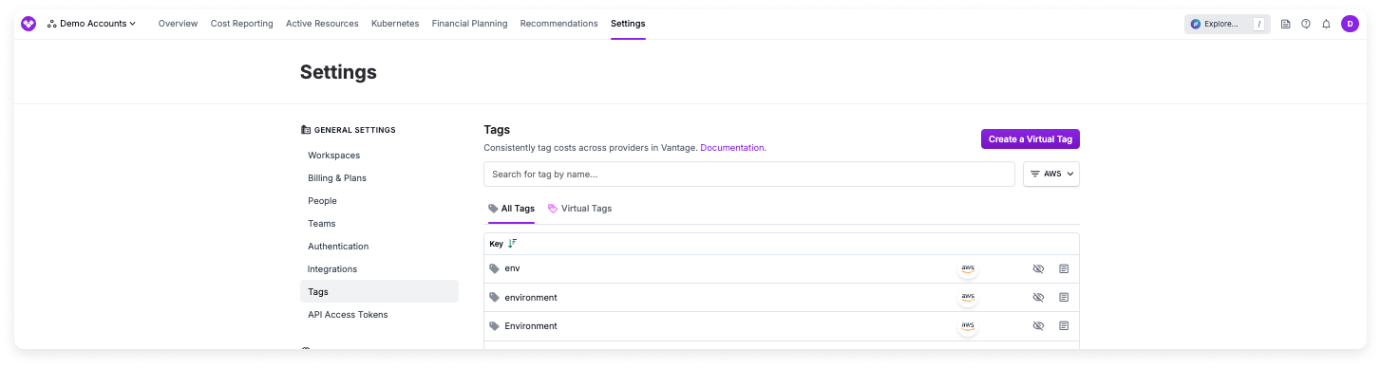Click the Search for tag by name field

749,175
